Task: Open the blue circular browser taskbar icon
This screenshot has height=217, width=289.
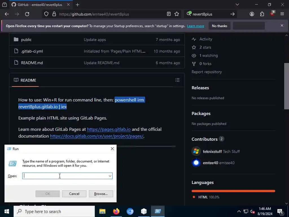Action: 130,211
